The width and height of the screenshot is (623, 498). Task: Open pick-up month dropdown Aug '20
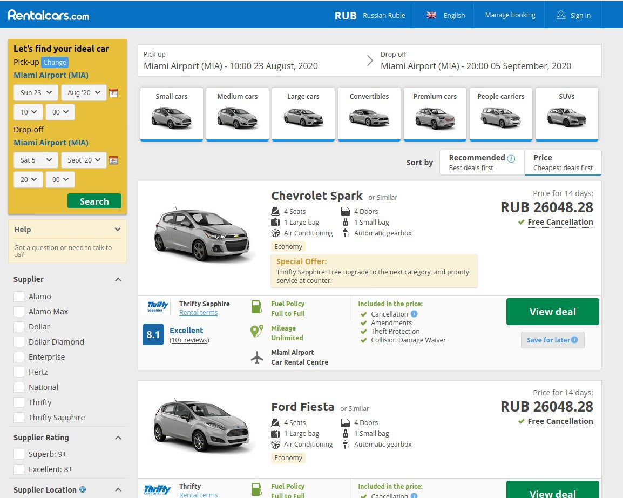coord(84,92)
